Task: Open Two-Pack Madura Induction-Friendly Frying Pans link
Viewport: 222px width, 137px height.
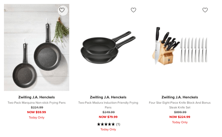Action: point(108,103)
